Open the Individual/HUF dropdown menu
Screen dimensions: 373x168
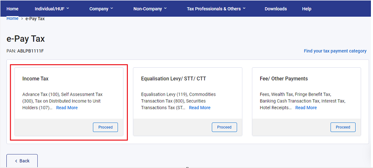52,9
